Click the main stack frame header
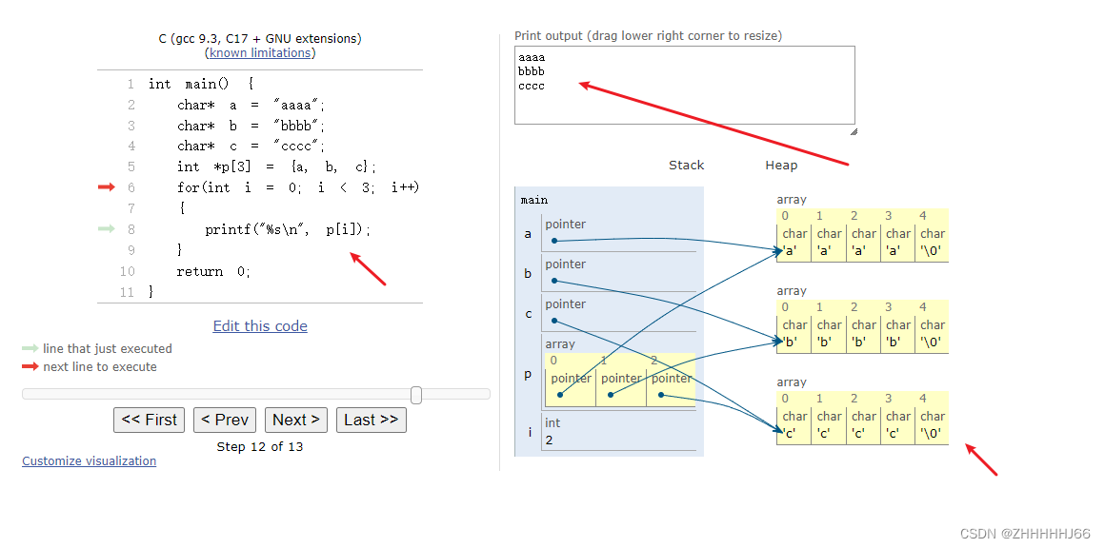 [534, 201]
